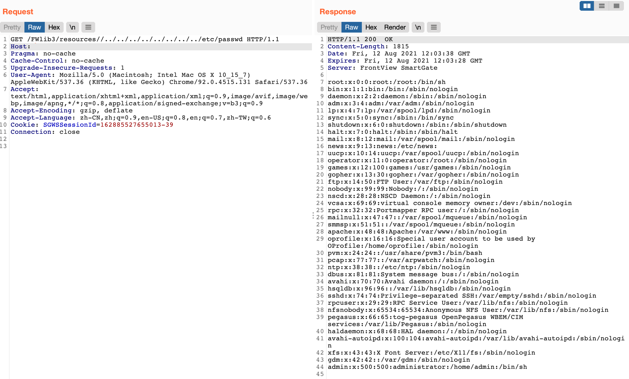The height and width of the screenshot is (379, 629).
Task: Open Render tab in Response panel
Action: (395, 27)
